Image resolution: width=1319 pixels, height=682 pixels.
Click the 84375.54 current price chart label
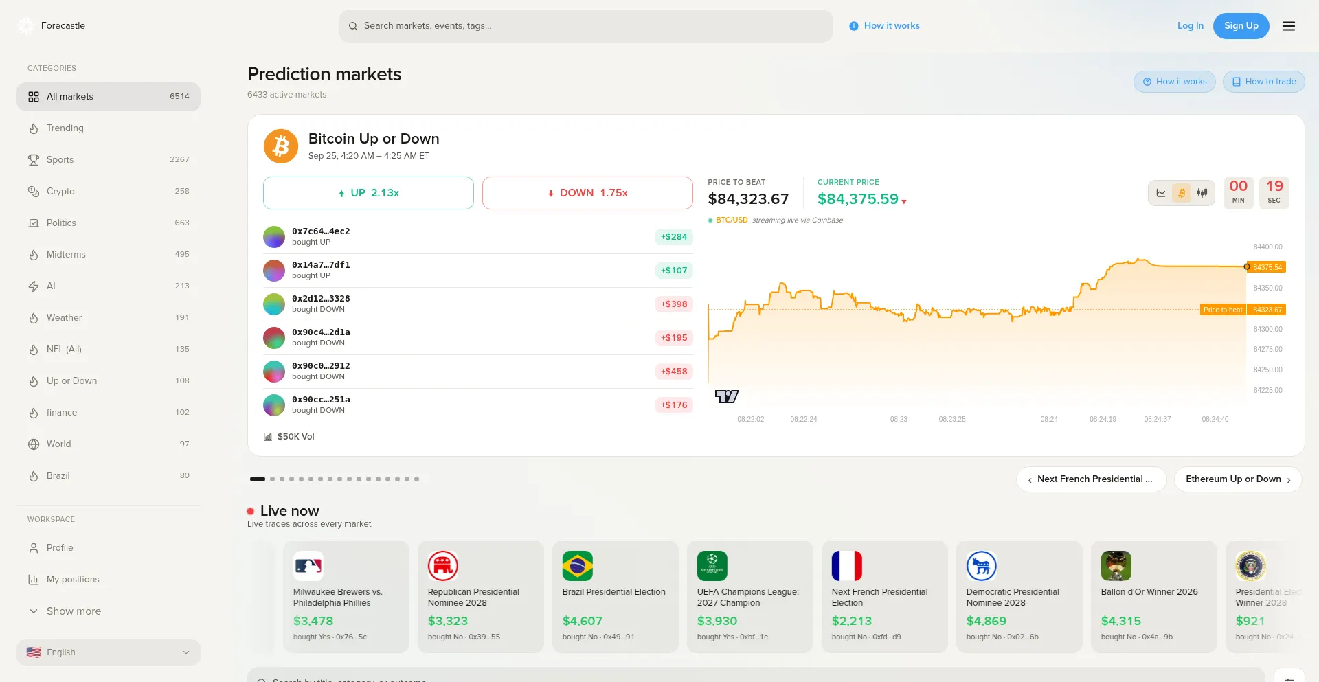[x=1267, y=267]
